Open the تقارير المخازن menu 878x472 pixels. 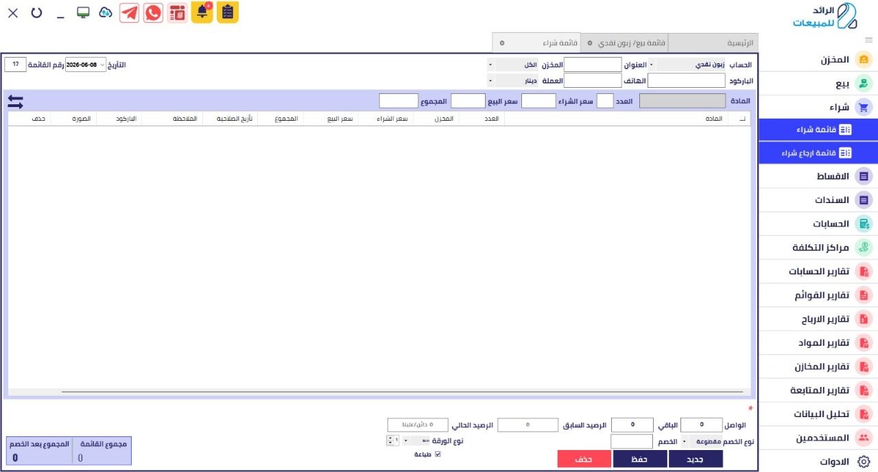tap(818, 366)
